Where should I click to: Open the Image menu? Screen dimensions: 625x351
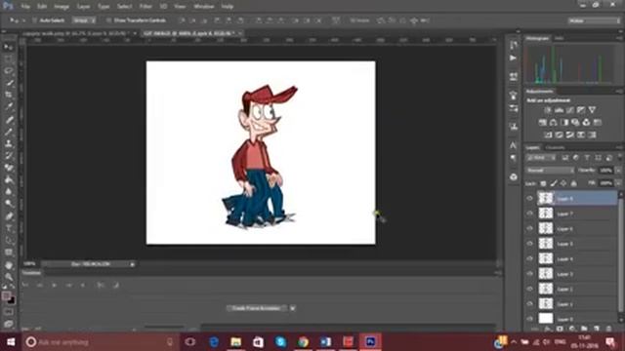(62, 7)
